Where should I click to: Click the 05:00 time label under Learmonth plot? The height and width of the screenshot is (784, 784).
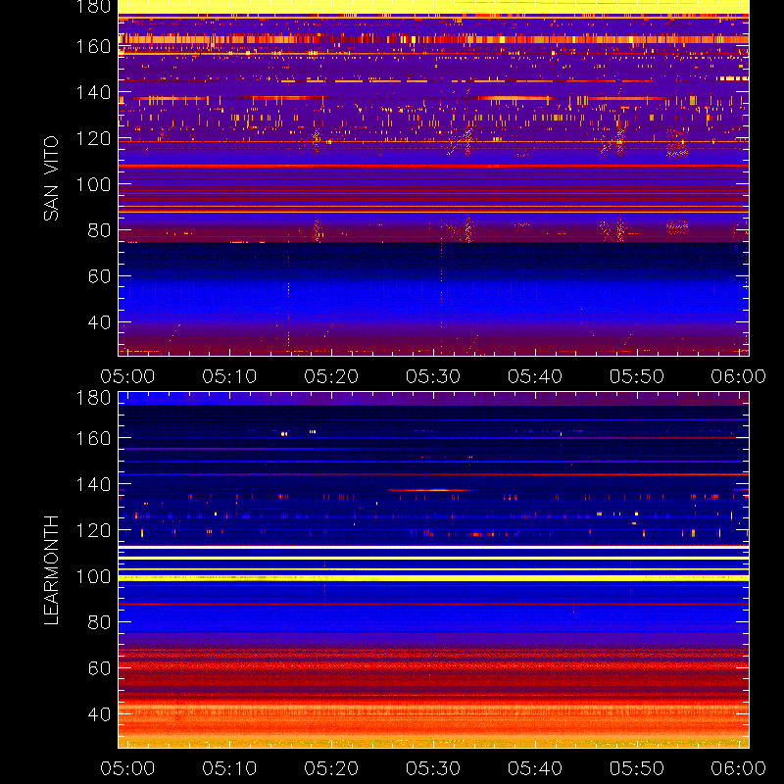[x=127, y=768]
